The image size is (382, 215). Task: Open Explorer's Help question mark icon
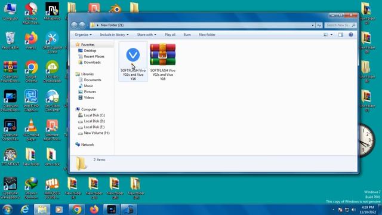351,35
